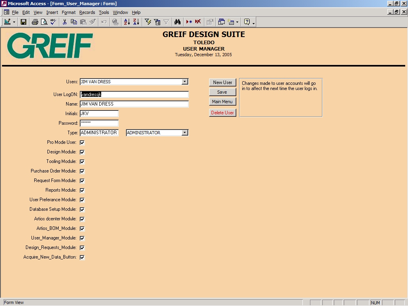Toggle the Artios dcenter Module checkbox
This screenshot has height=306, width=408.
click(x=82, y=219)
